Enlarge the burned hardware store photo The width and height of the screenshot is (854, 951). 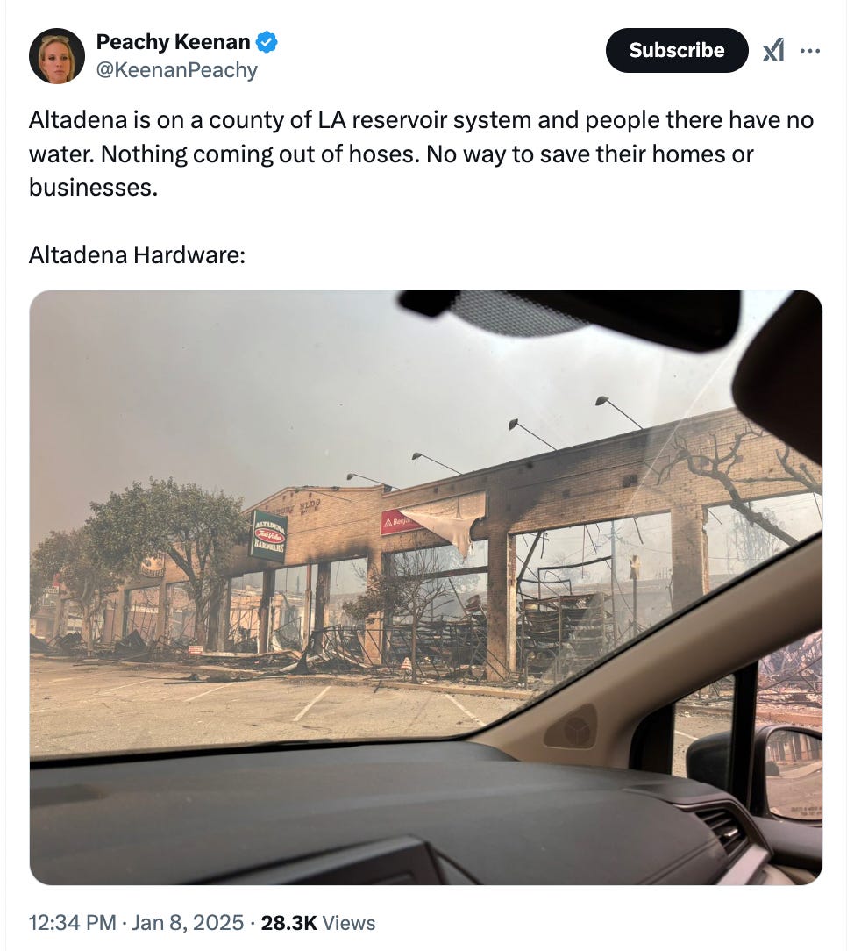[426, 587]
